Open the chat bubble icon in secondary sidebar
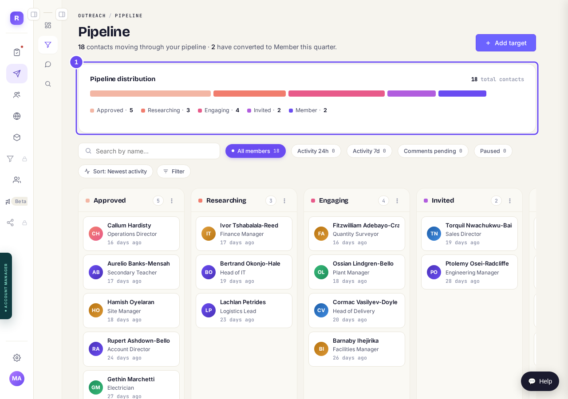 48,64
